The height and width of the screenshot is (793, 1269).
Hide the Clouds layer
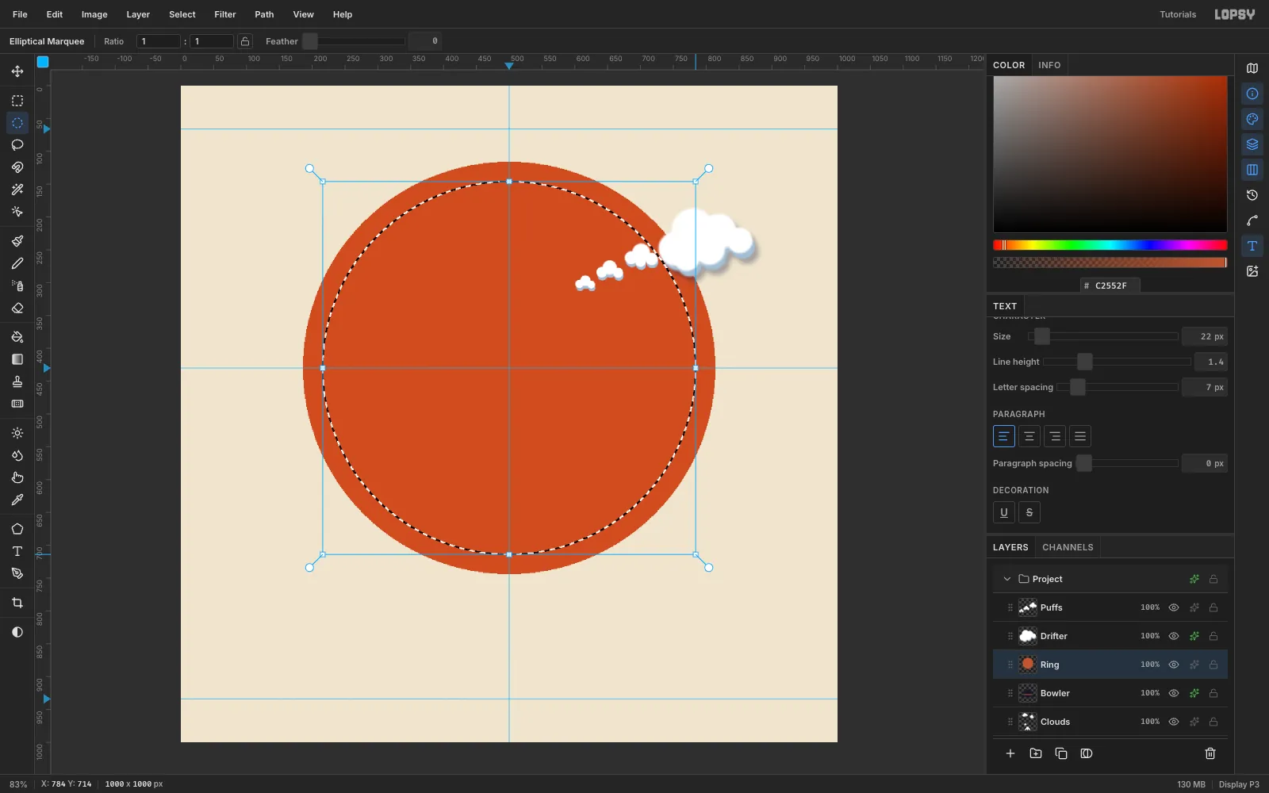click(x=1174, y=722)
